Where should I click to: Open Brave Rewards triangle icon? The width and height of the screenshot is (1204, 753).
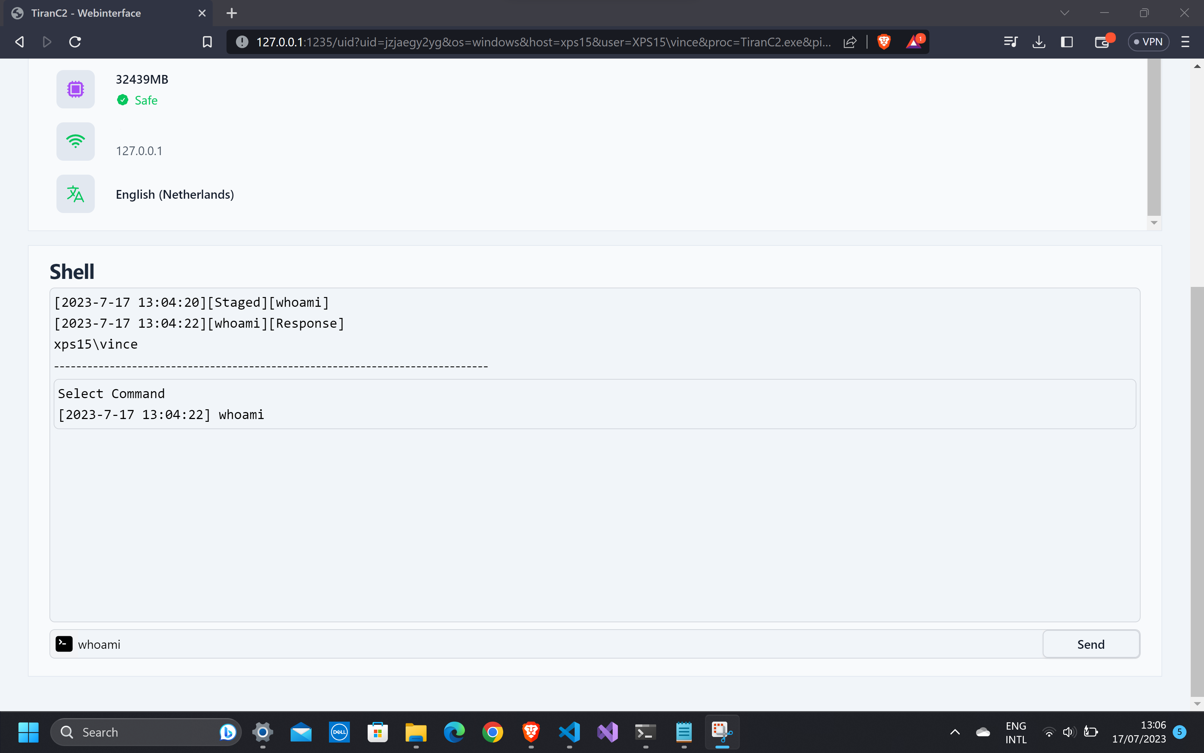[x=913, y=42]
